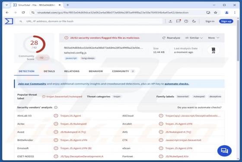This screenshot has width=242, height=162.
Task: Click the beavertail family label
Action: (x=183, y=97)
